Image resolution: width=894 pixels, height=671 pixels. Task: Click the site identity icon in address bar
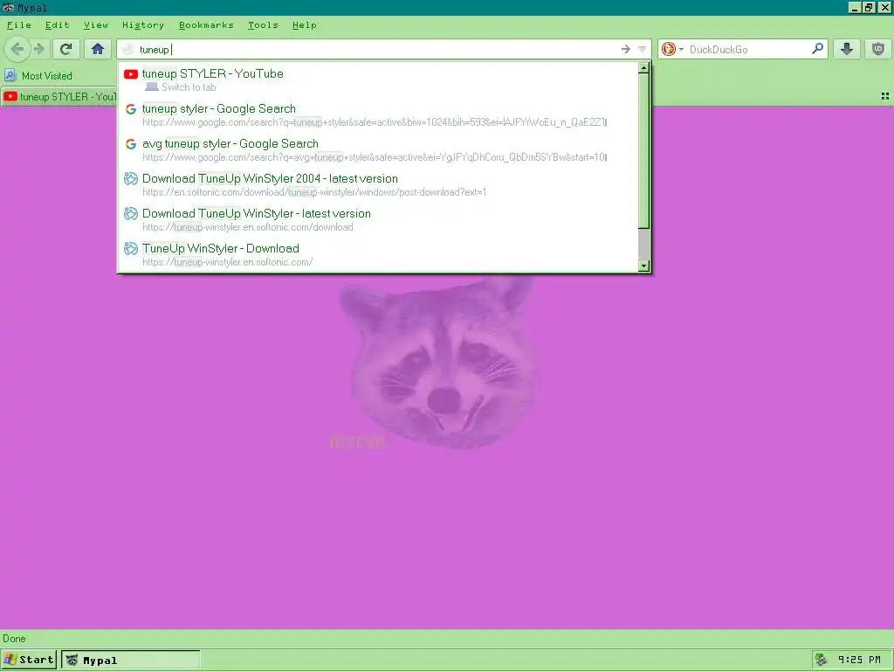(128, 49)
